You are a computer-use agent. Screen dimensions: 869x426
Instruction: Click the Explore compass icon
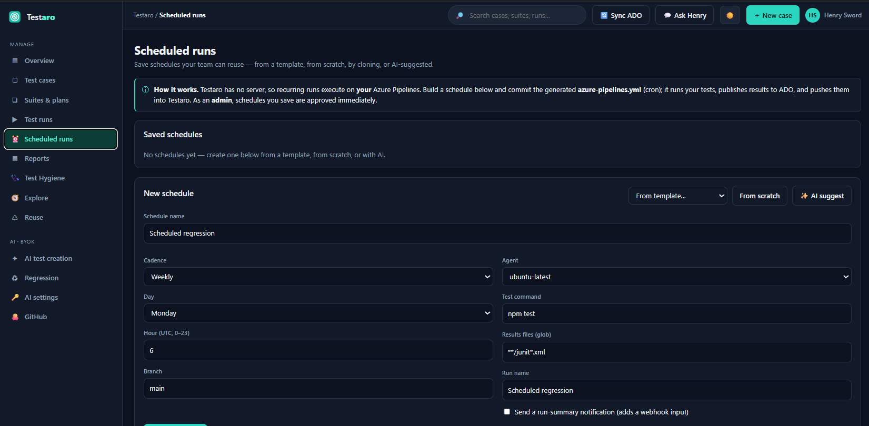tap(15, 198)
